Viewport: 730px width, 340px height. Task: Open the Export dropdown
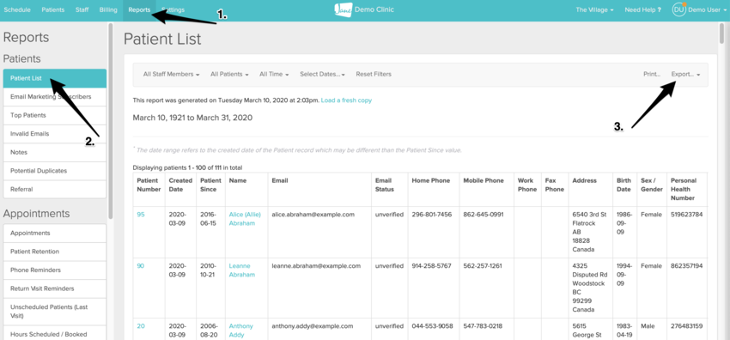[685, 74]
